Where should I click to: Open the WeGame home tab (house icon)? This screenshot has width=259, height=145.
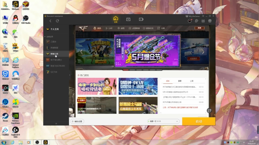click(115, 19)
